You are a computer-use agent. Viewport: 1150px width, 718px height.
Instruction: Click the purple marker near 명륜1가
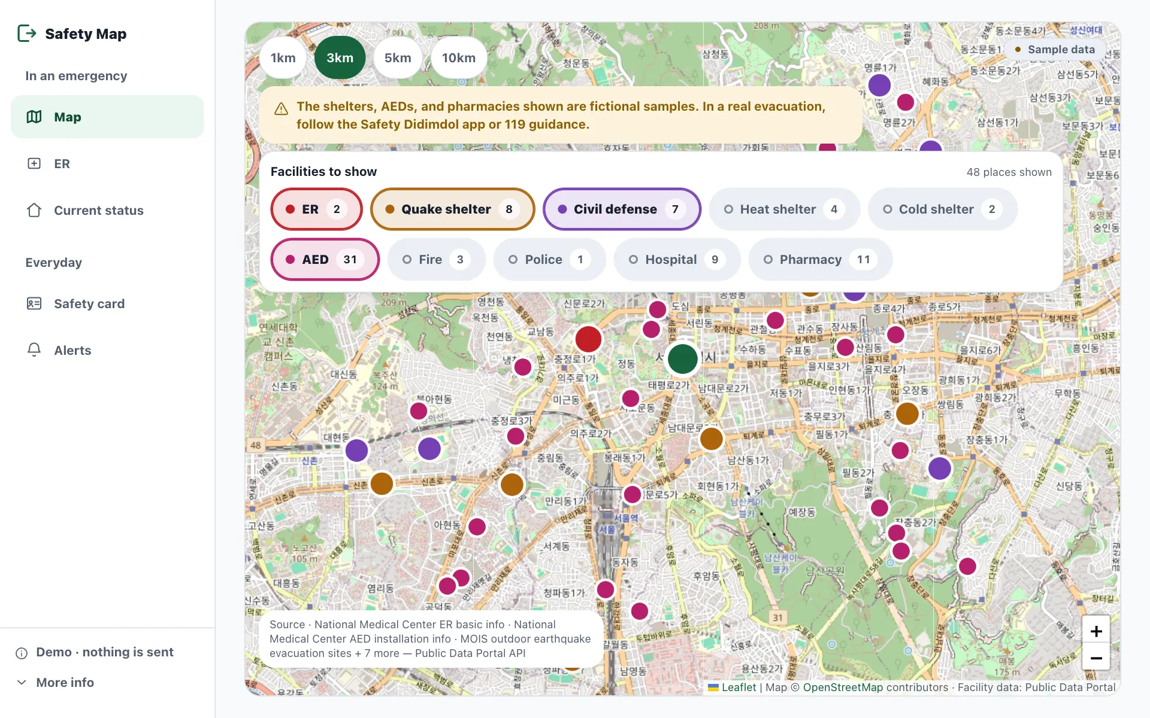[x=879, y=86]
